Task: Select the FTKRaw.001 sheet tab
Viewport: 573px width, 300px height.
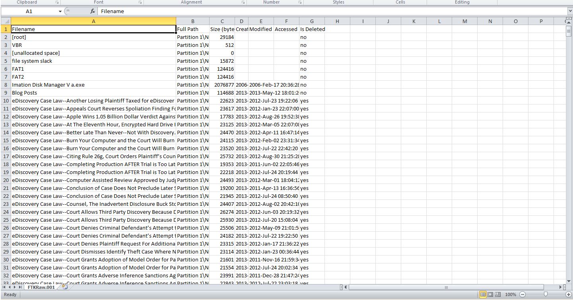Action: (x=41, y=287)
